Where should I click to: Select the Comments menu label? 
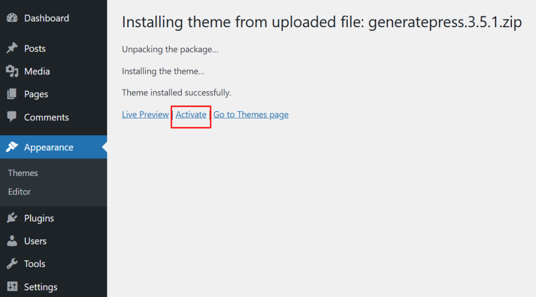point(46,117)
